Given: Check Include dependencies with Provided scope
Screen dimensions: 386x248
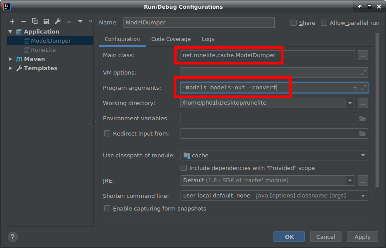Looking at the screenshot, I should (x=183, y=168).
